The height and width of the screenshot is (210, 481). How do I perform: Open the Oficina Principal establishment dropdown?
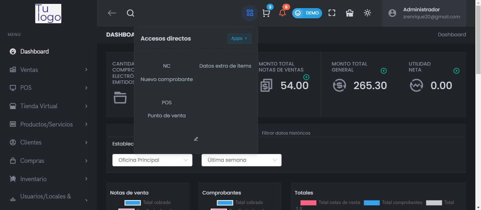152,160
